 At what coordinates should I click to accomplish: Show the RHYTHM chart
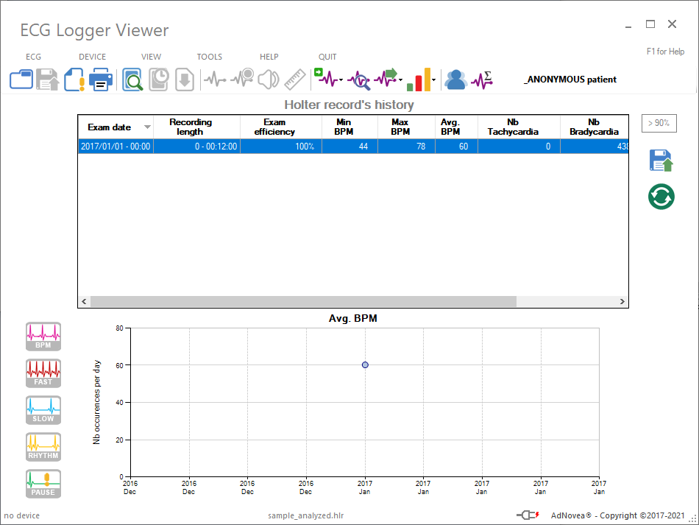pos(43,447)
